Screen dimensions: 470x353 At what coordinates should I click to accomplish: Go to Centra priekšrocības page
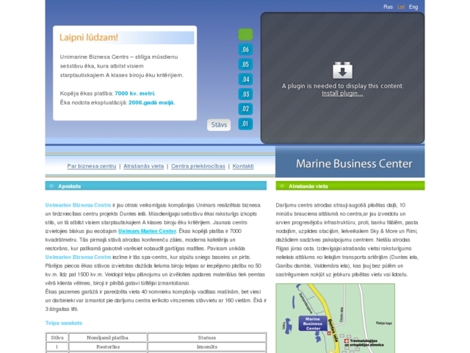point(198,166)
